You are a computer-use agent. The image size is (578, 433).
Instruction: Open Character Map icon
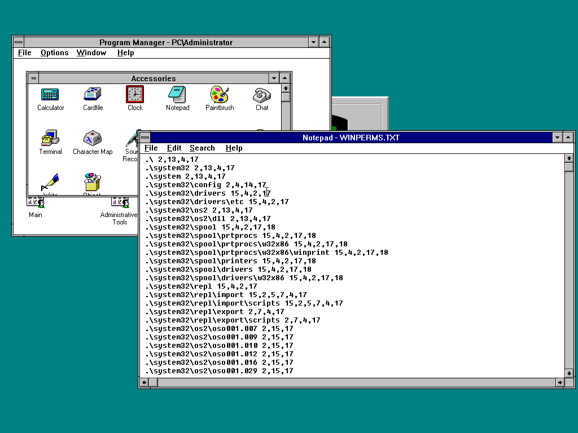pyautogui.click(x=93, y=139)
